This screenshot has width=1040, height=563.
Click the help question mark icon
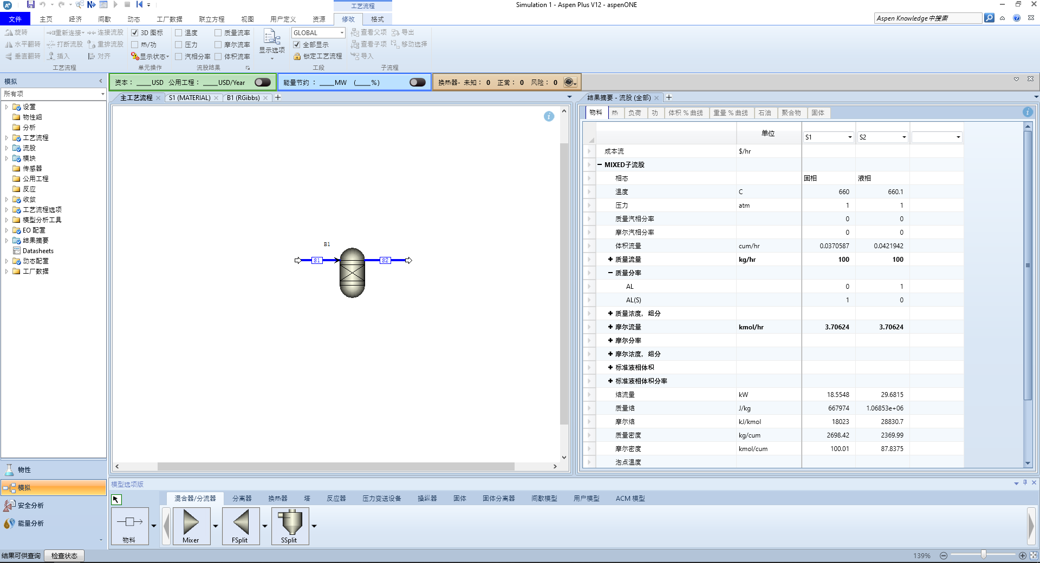[x=1017, y=18]
